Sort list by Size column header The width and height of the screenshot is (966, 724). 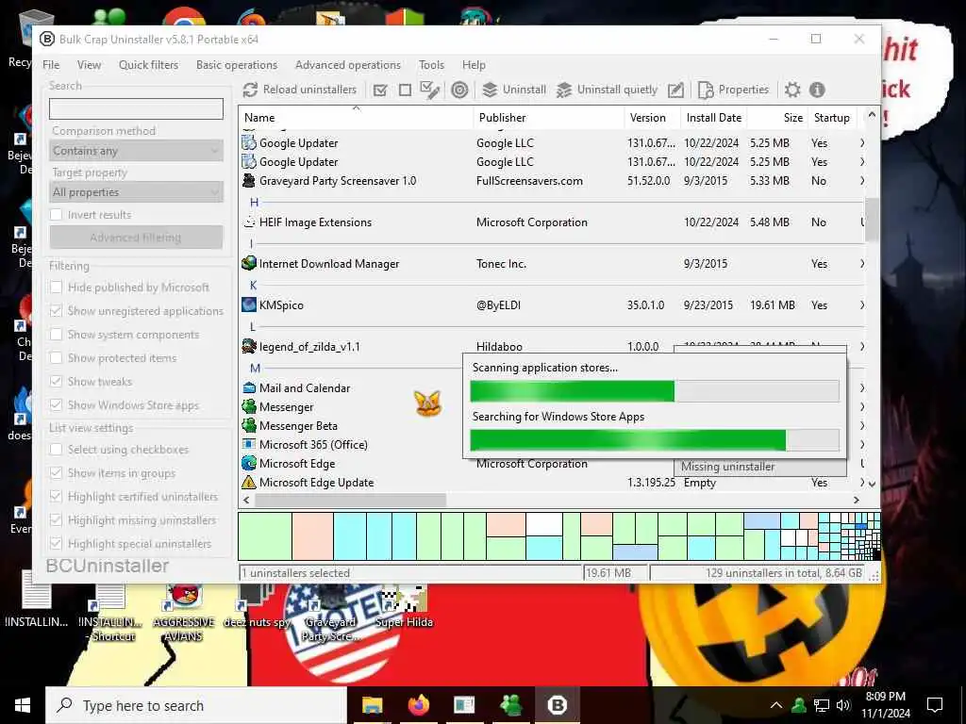pyautogui.click(x=777, y=118)
